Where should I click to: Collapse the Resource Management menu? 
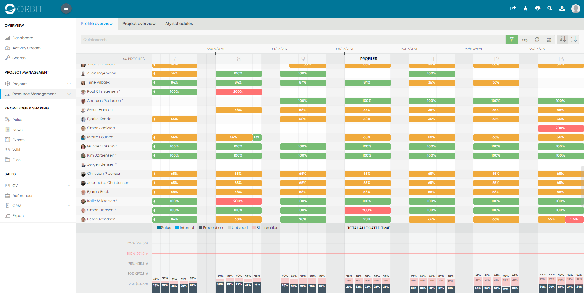69,94
